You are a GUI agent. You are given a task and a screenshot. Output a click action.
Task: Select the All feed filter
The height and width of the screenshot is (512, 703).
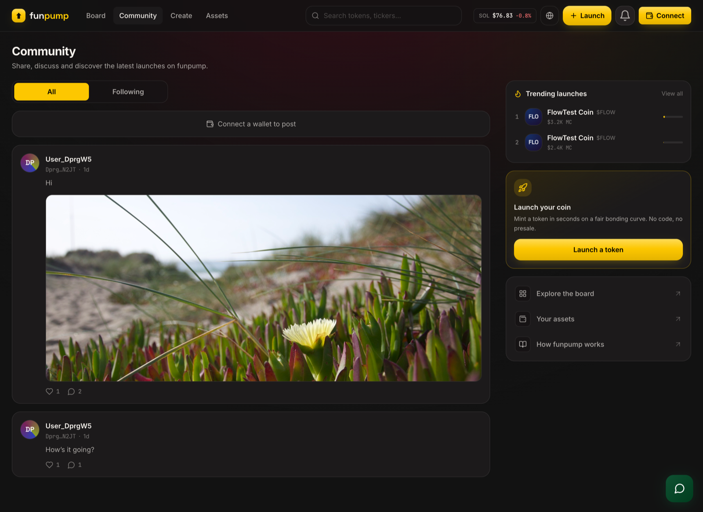51,92
